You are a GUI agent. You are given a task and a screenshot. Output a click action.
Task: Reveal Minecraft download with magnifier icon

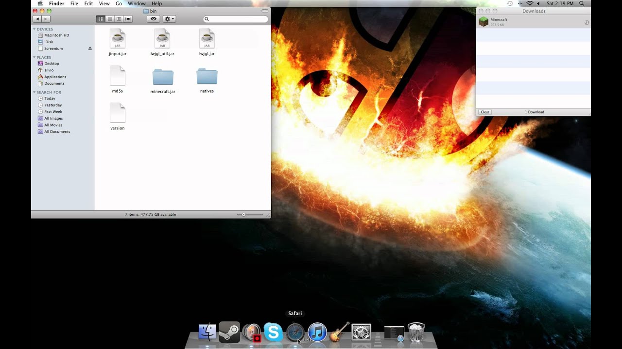click(x=587, y=22)
